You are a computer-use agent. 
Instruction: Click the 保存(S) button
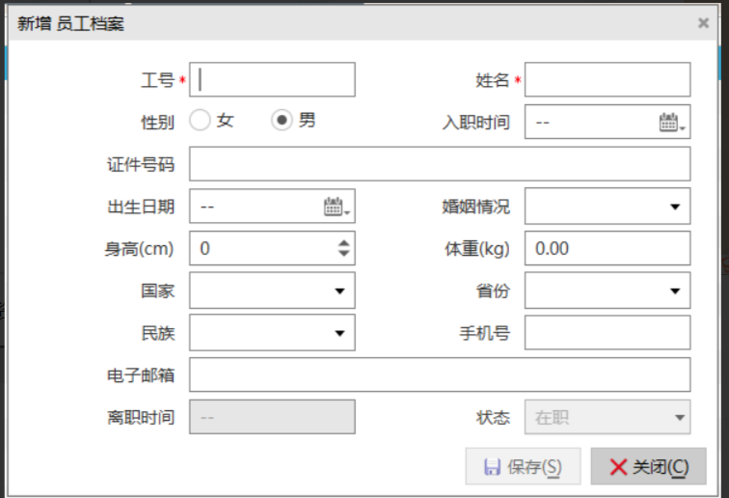coord(523,467)
